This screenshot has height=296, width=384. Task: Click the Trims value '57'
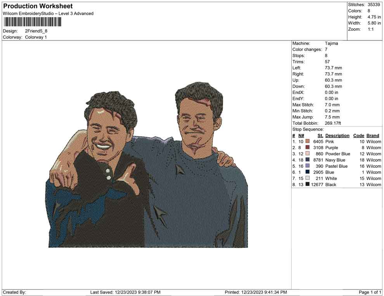(x=327, y=62)
